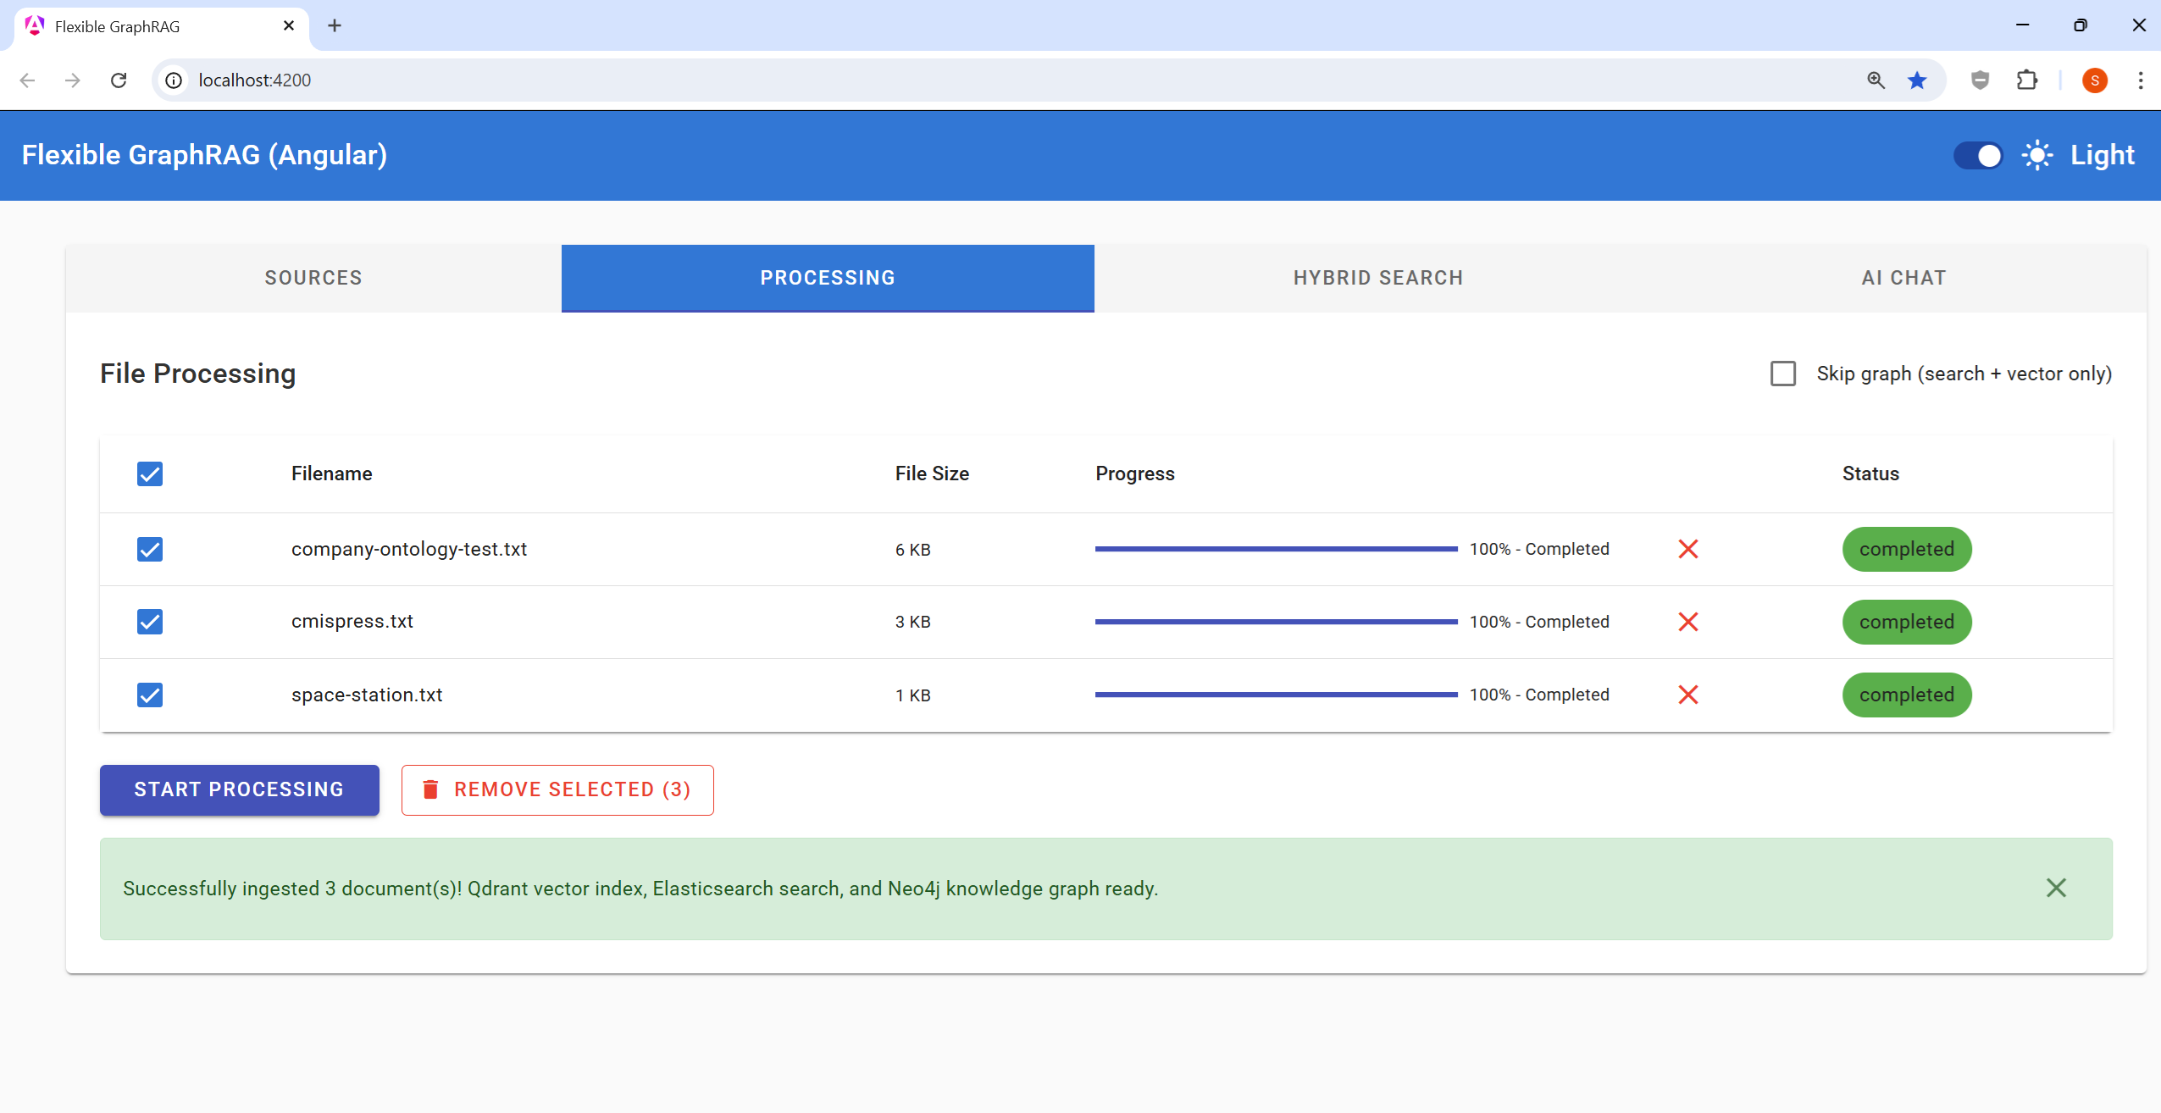Click Remove Selected (3) button
The width and height of the screenshot is (2161, 1113).
click(557, 789)
